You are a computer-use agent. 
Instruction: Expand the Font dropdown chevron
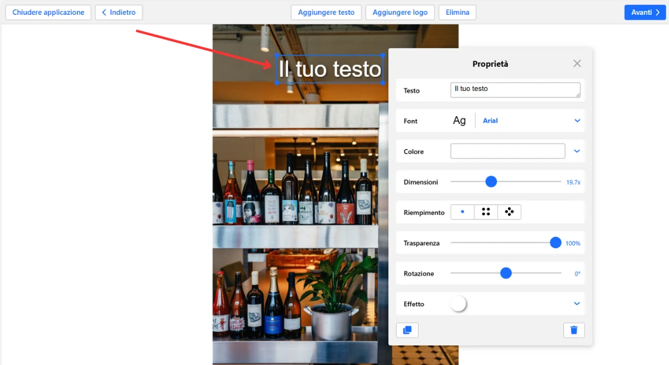coord(577,121)
